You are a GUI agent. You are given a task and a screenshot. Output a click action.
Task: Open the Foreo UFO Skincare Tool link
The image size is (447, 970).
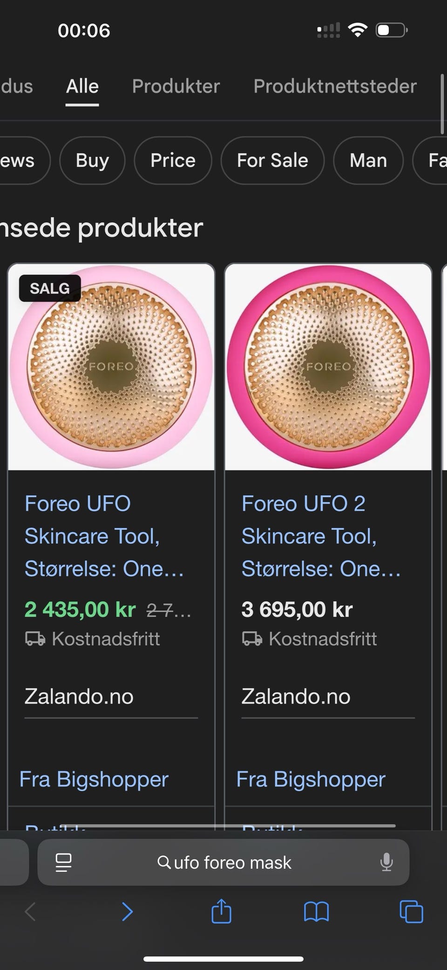(104, 536)
